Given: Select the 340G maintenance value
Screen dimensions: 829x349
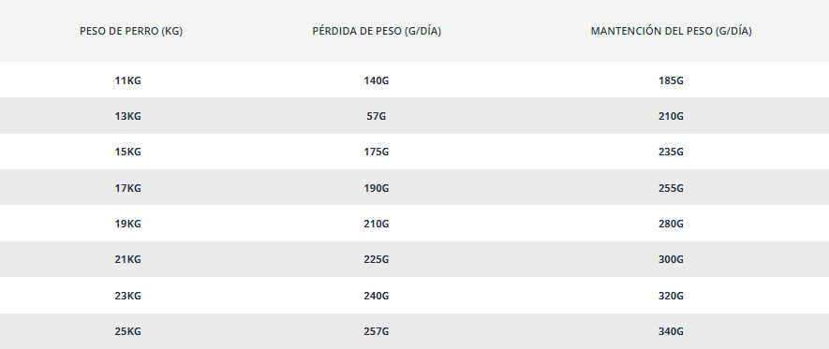Looking at the screenshot, I should pyautogui.click(x=671, y=331).
